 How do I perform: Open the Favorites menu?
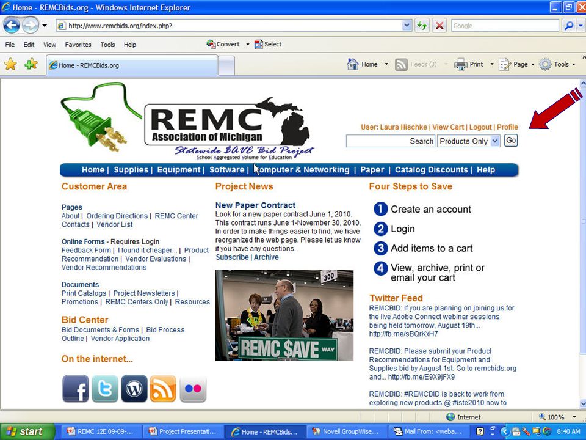[x=78, y=45]
